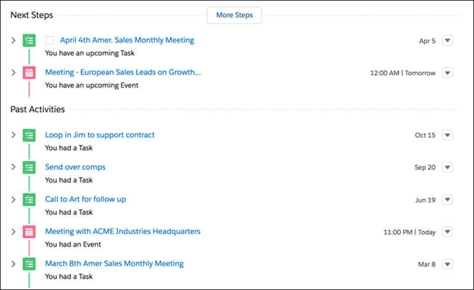Click the task icon next to Call to Art
The image size is (474, 290).
point(29,200)
